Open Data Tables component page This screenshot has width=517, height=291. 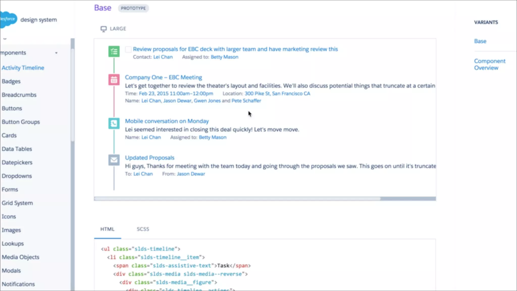click(x=17, y=149)
